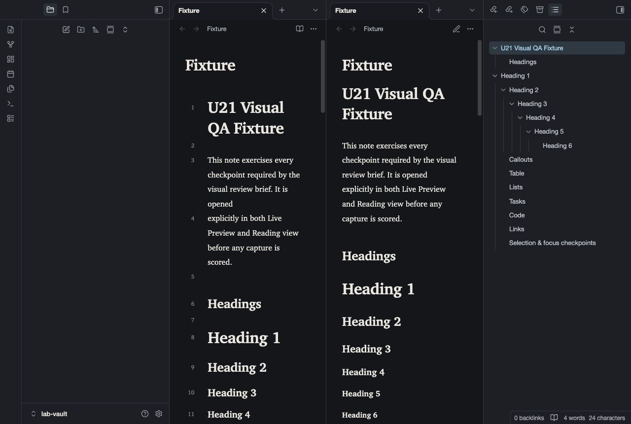Collapse all headings in the outline
The width and height of the screenshot is (631, 424).
[572, 30]
